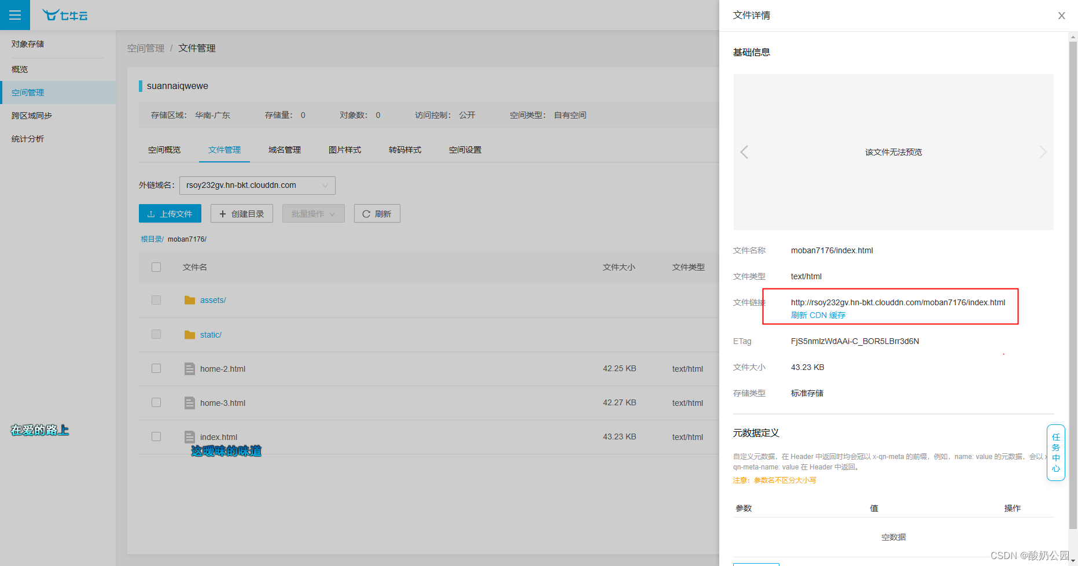Check the home-2.html row checkbox
1078x566 pixels.
[156, 368]
